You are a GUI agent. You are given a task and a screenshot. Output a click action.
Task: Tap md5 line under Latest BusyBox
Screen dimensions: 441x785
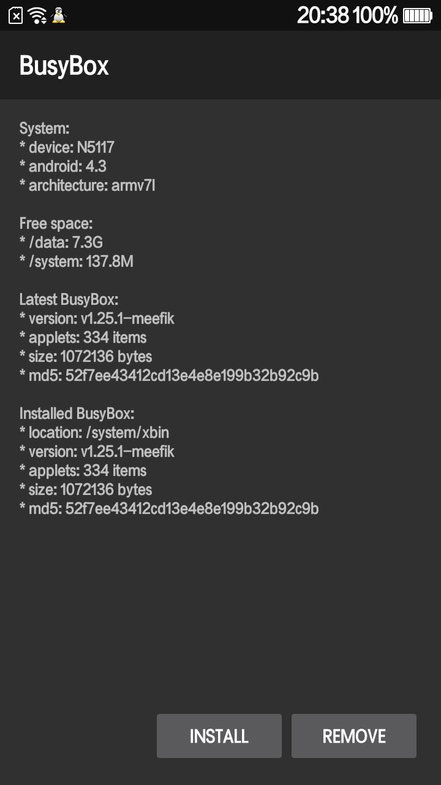coord(169,375)
